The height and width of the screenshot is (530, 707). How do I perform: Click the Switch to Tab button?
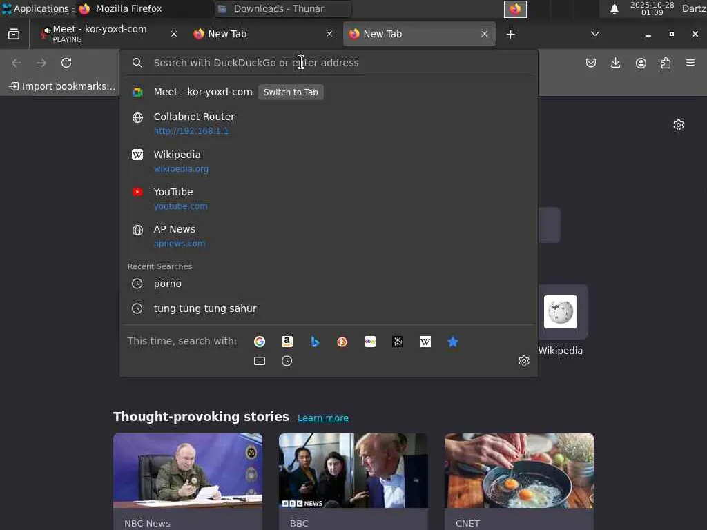[291, 92]
